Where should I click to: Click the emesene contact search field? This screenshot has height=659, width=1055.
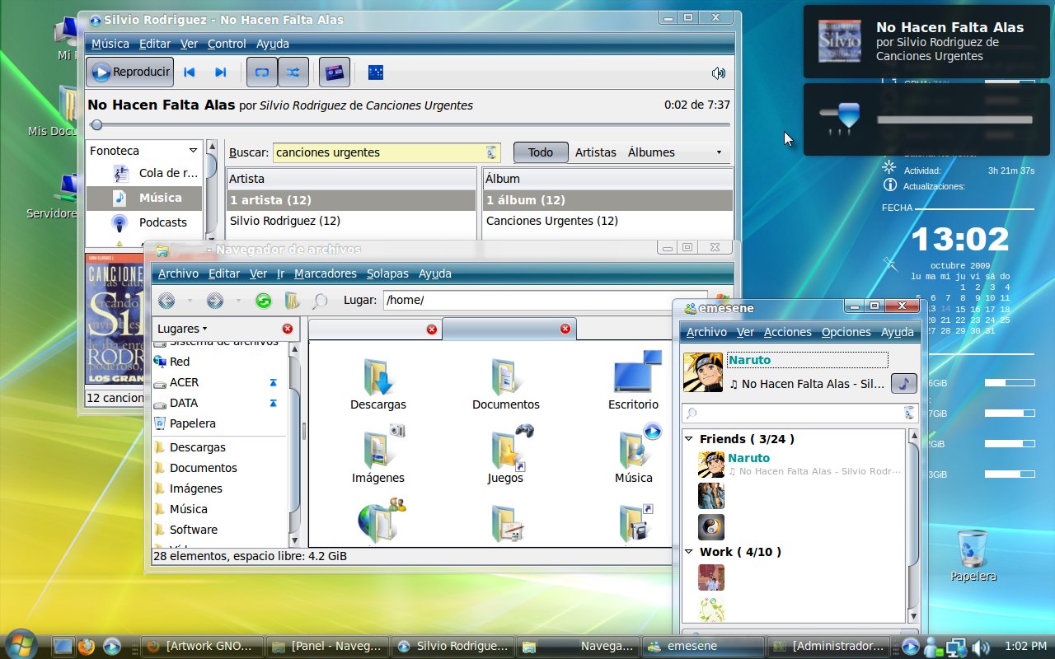pos(799,413)
